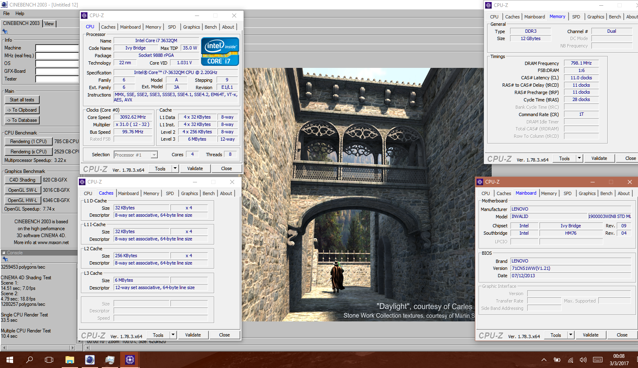Run OpenGL HW-L benchmark
Screen dimensions: 638x368
(x=22, y=200)
